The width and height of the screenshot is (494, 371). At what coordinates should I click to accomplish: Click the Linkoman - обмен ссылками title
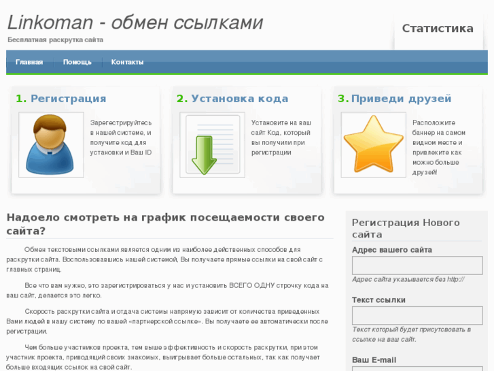coord(135,22)
